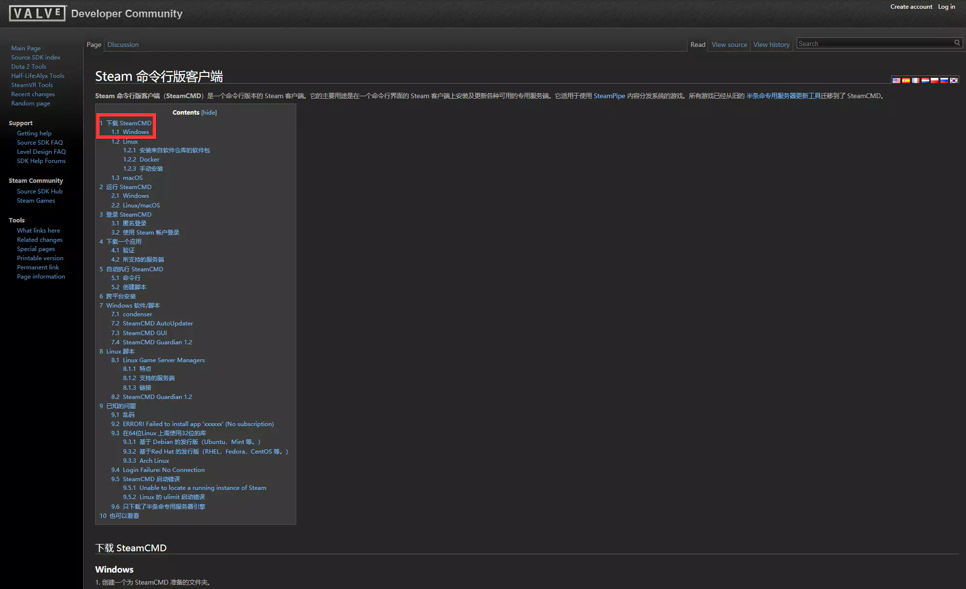Click the search magnifier icon
This screenshot has height=589, width=966.
point(957,43)
